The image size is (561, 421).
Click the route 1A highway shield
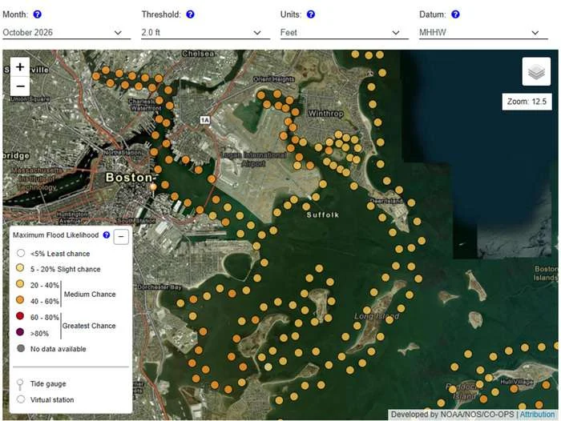204,120
